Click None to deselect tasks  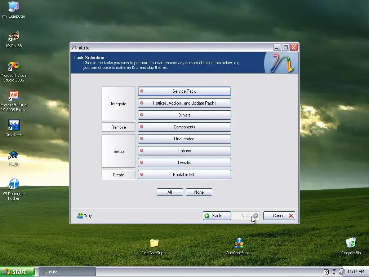[199, 192]
